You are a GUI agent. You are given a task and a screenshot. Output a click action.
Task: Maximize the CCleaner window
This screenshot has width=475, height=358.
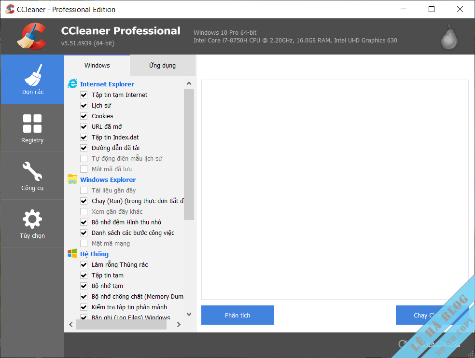point(432,9)
